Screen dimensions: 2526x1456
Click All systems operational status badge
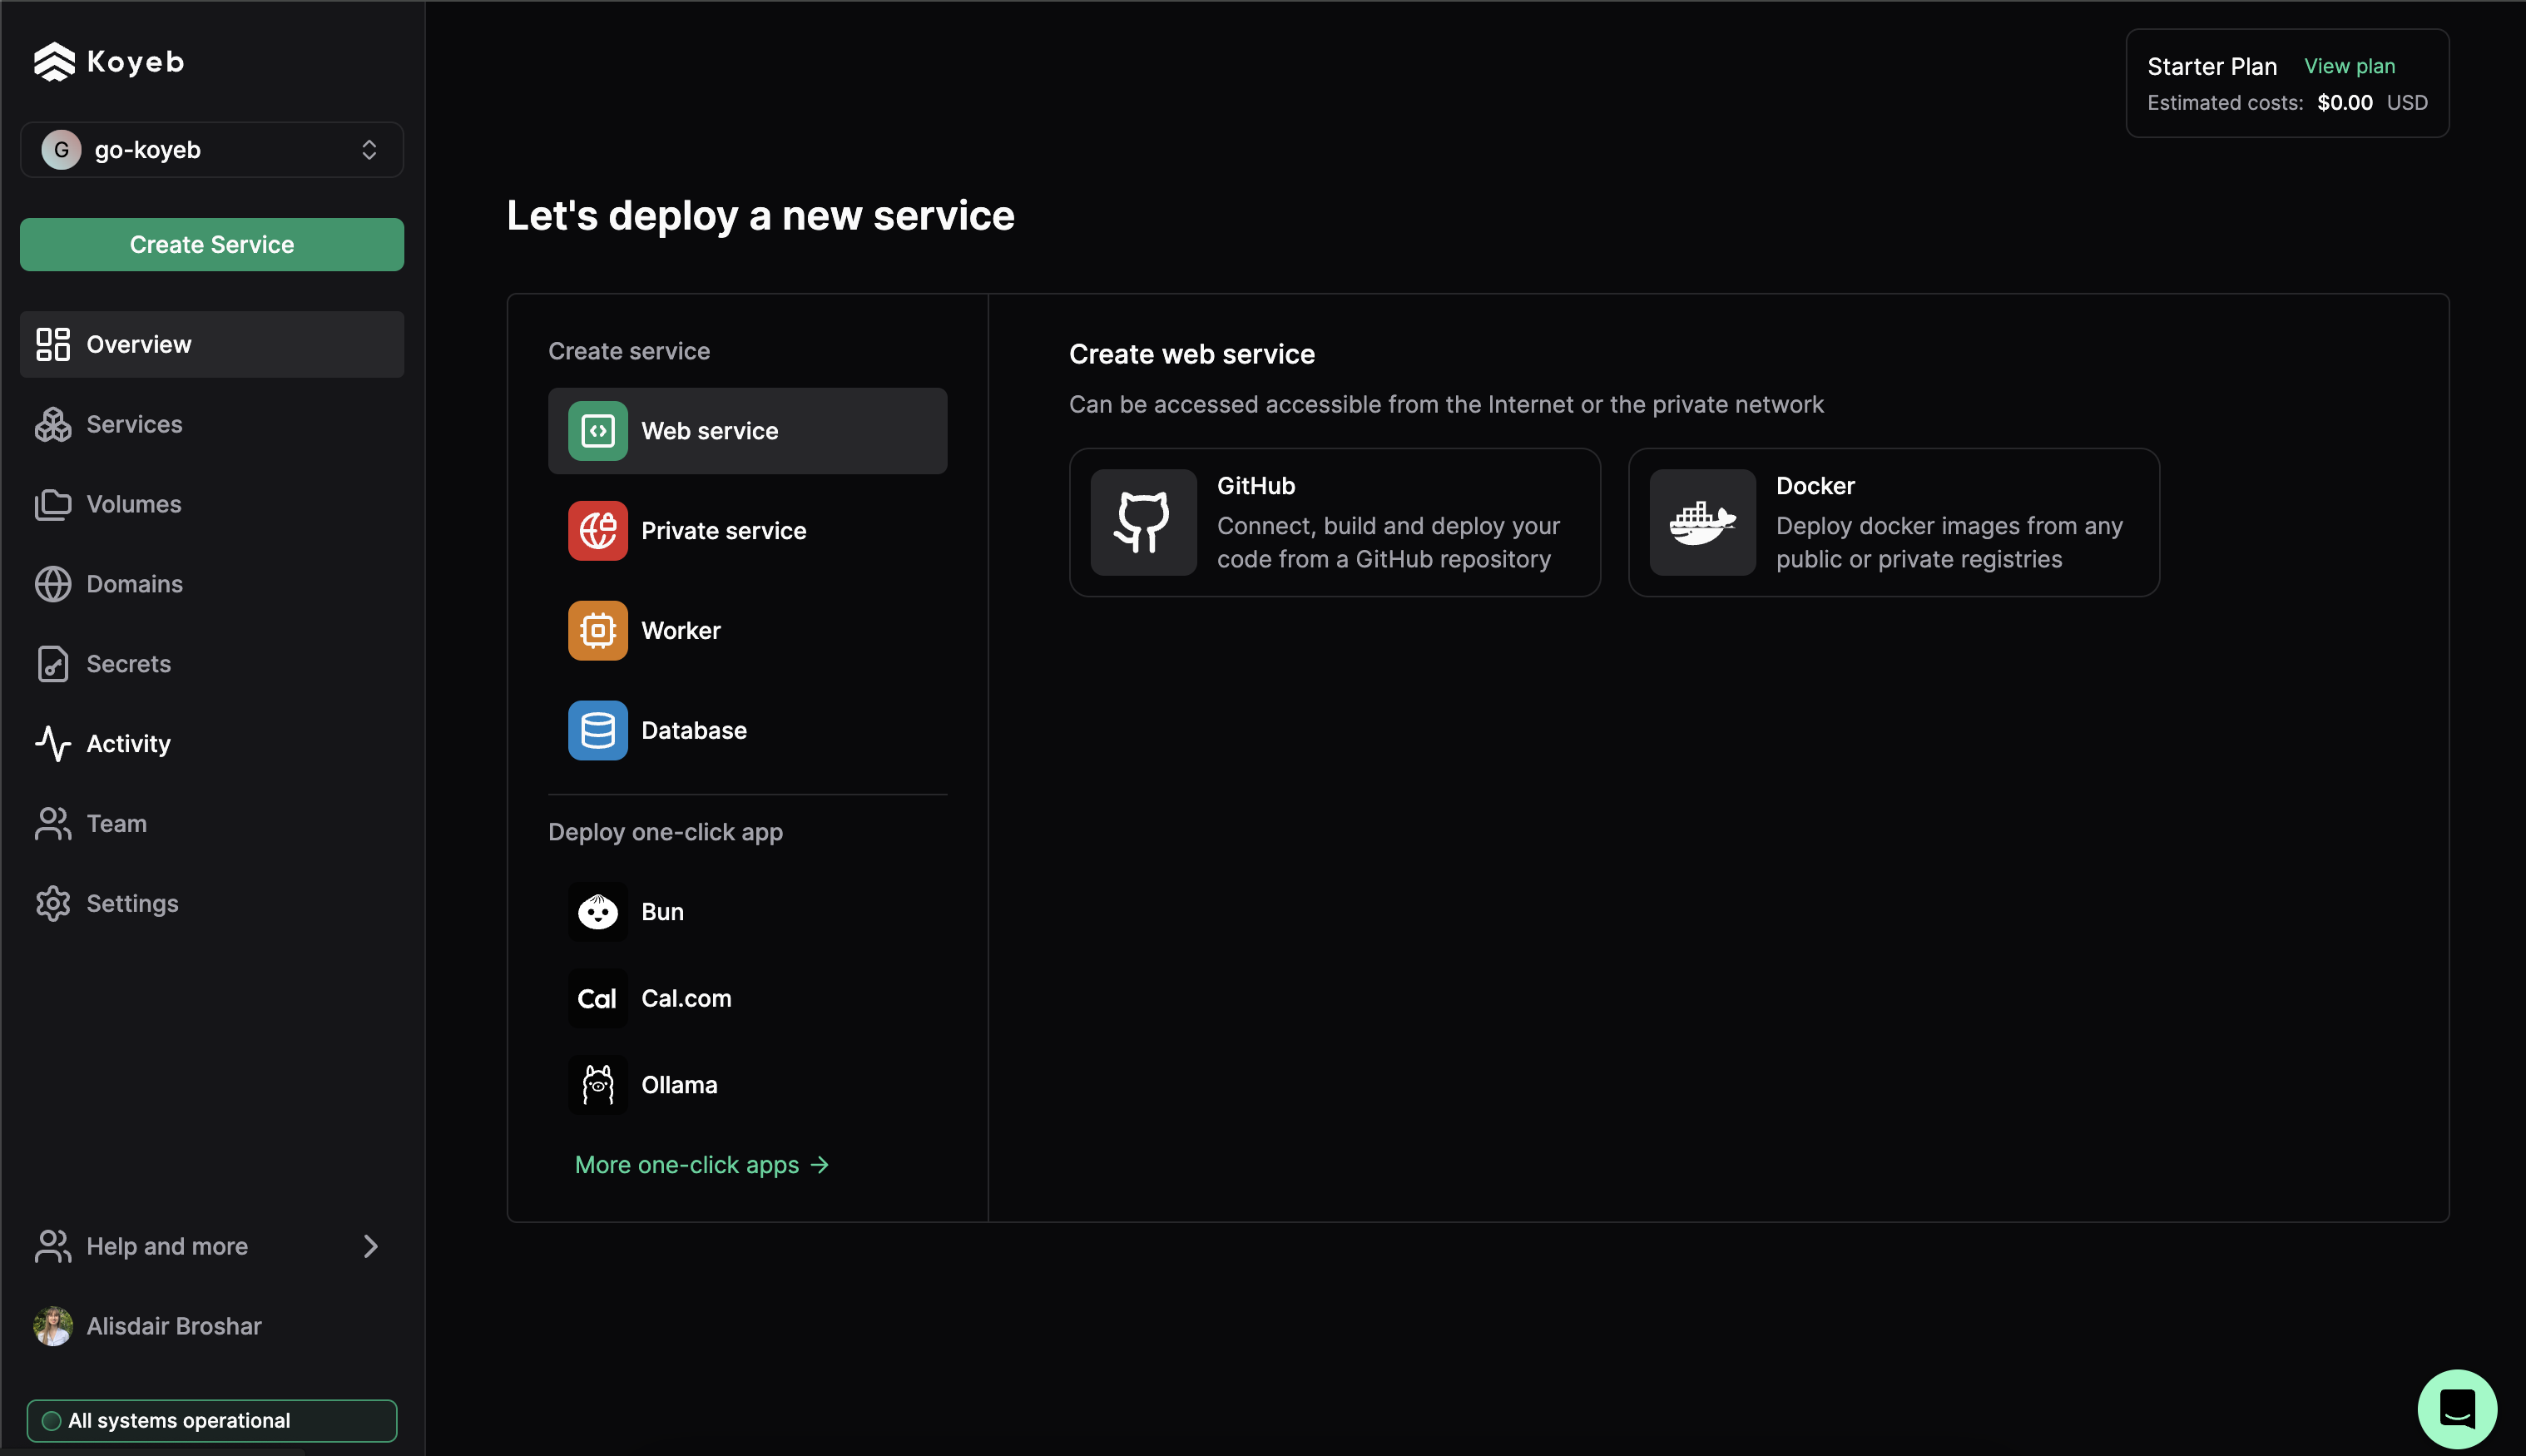click(x=212, y=1421)
